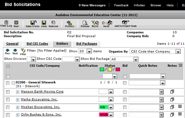The height and width of the screenshot is (118, 185).
Task: Open the header Status dropdown
Action: tap(114, 76)
